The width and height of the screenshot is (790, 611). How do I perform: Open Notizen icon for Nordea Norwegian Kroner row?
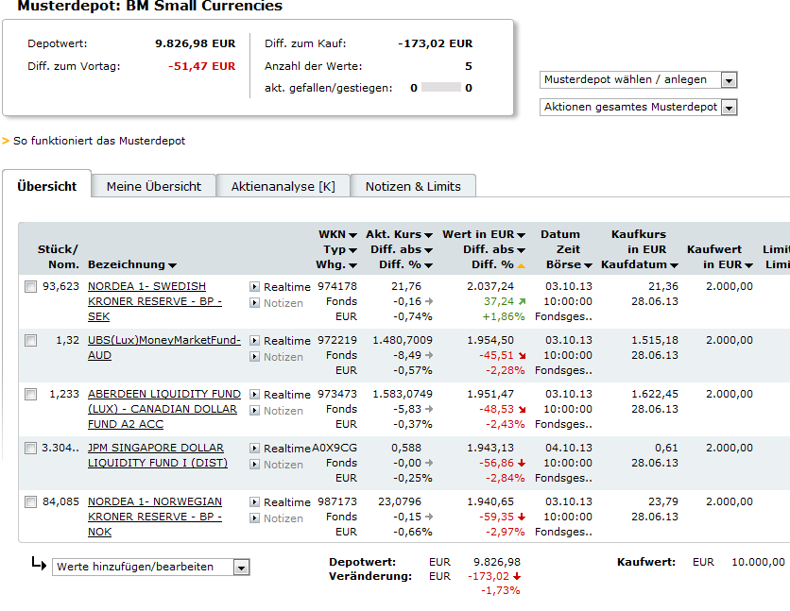point(254,518)
